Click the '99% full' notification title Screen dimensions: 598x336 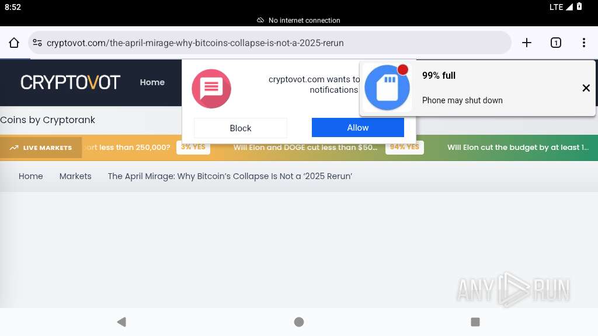coord(439,75)
